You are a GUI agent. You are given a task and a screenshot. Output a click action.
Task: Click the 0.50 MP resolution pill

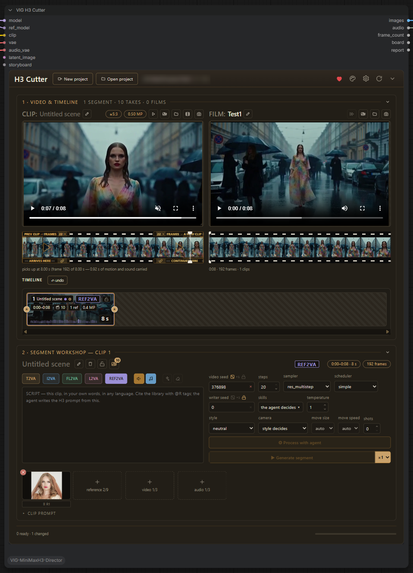135,114
